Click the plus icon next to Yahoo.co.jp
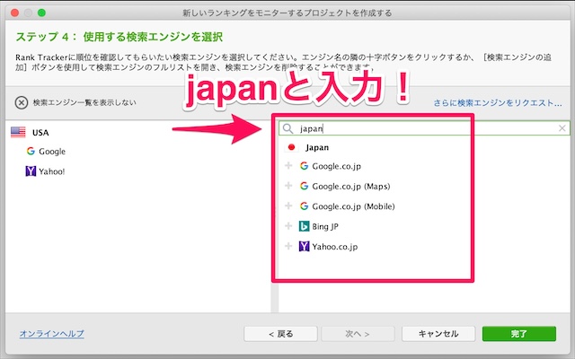 click(288, 247)
